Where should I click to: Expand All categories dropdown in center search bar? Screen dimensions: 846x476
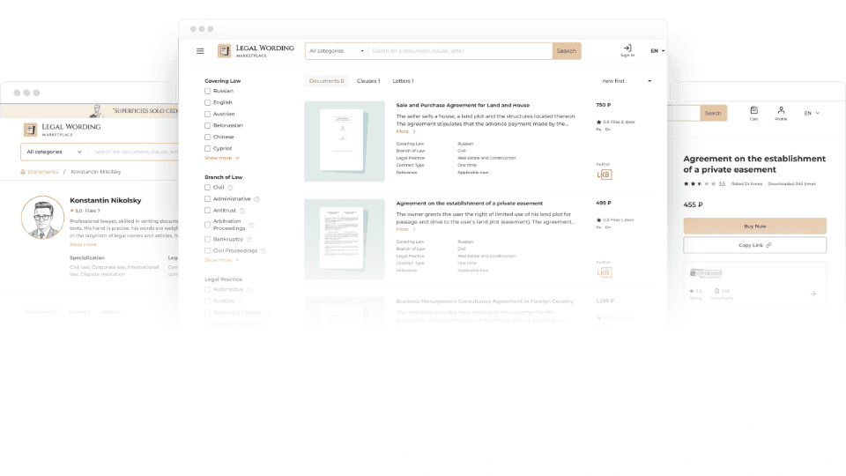click(x=336, y=51)
